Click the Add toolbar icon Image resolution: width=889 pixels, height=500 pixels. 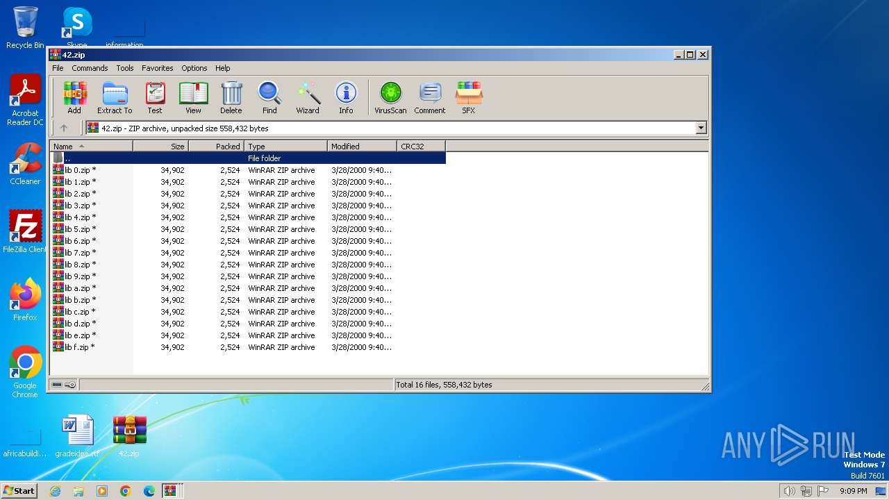click(74, 97)
